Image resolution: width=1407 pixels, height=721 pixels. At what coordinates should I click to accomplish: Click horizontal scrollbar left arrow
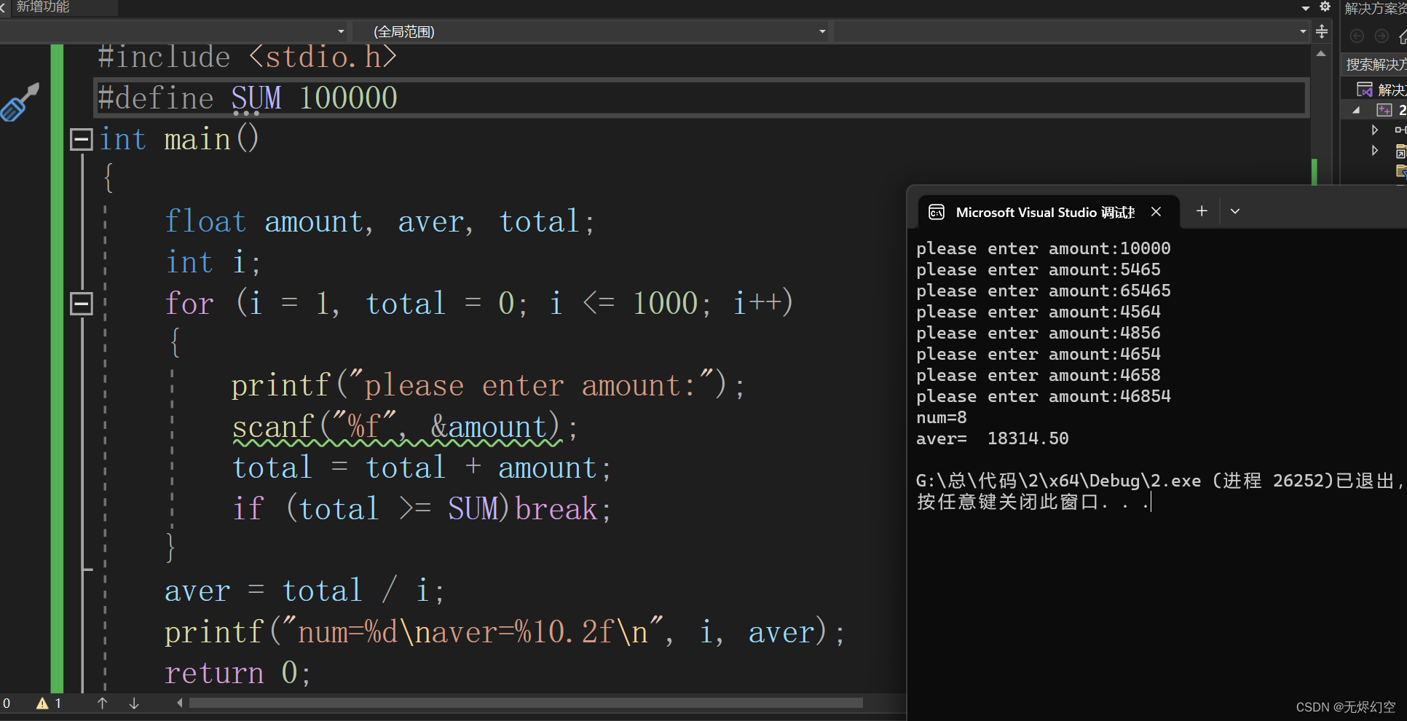[x=179, y=703]
